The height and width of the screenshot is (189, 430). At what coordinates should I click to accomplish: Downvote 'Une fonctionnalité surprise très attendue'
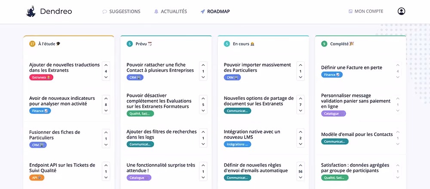pyautogui.click(x=203, y=177)
